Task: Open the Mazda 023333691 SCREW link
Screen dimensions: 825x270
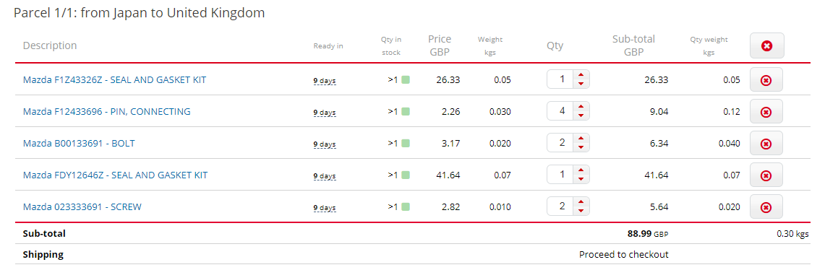Action: [82, 207]
